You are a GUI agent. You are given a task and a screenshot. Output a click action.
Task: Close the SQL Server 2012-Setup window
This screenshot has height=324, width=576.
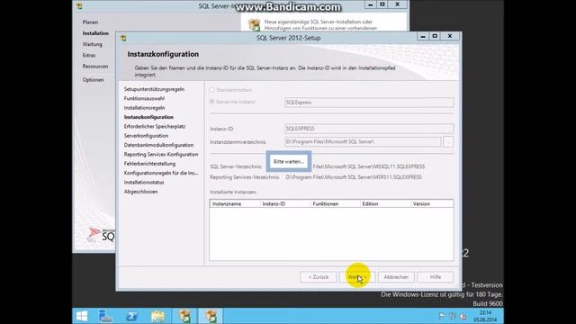450,36
